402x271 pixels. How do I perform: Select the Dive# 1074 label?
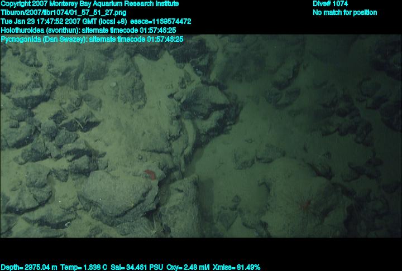tap(330, 4)
